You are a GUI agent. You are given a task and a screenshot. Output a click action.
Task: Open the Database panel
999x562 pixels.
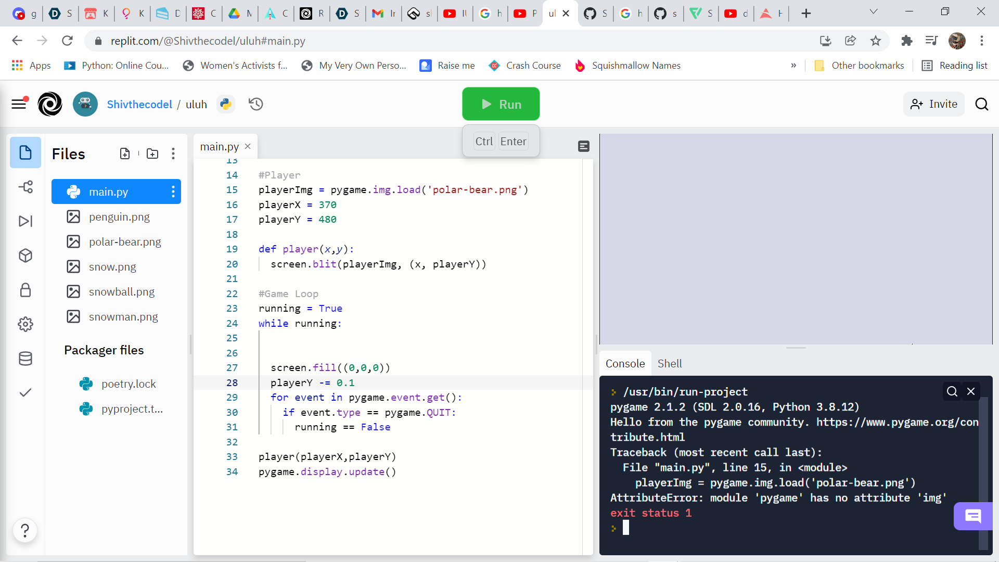point(25,359)
